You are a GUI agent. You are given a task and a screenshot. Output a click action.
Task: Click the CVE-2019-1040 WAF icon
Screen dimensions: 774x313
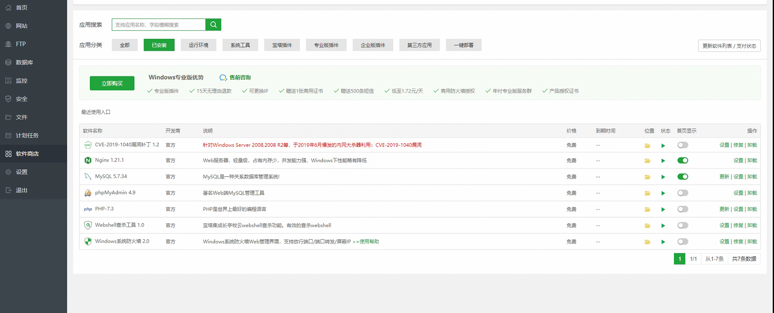point(88,145)
